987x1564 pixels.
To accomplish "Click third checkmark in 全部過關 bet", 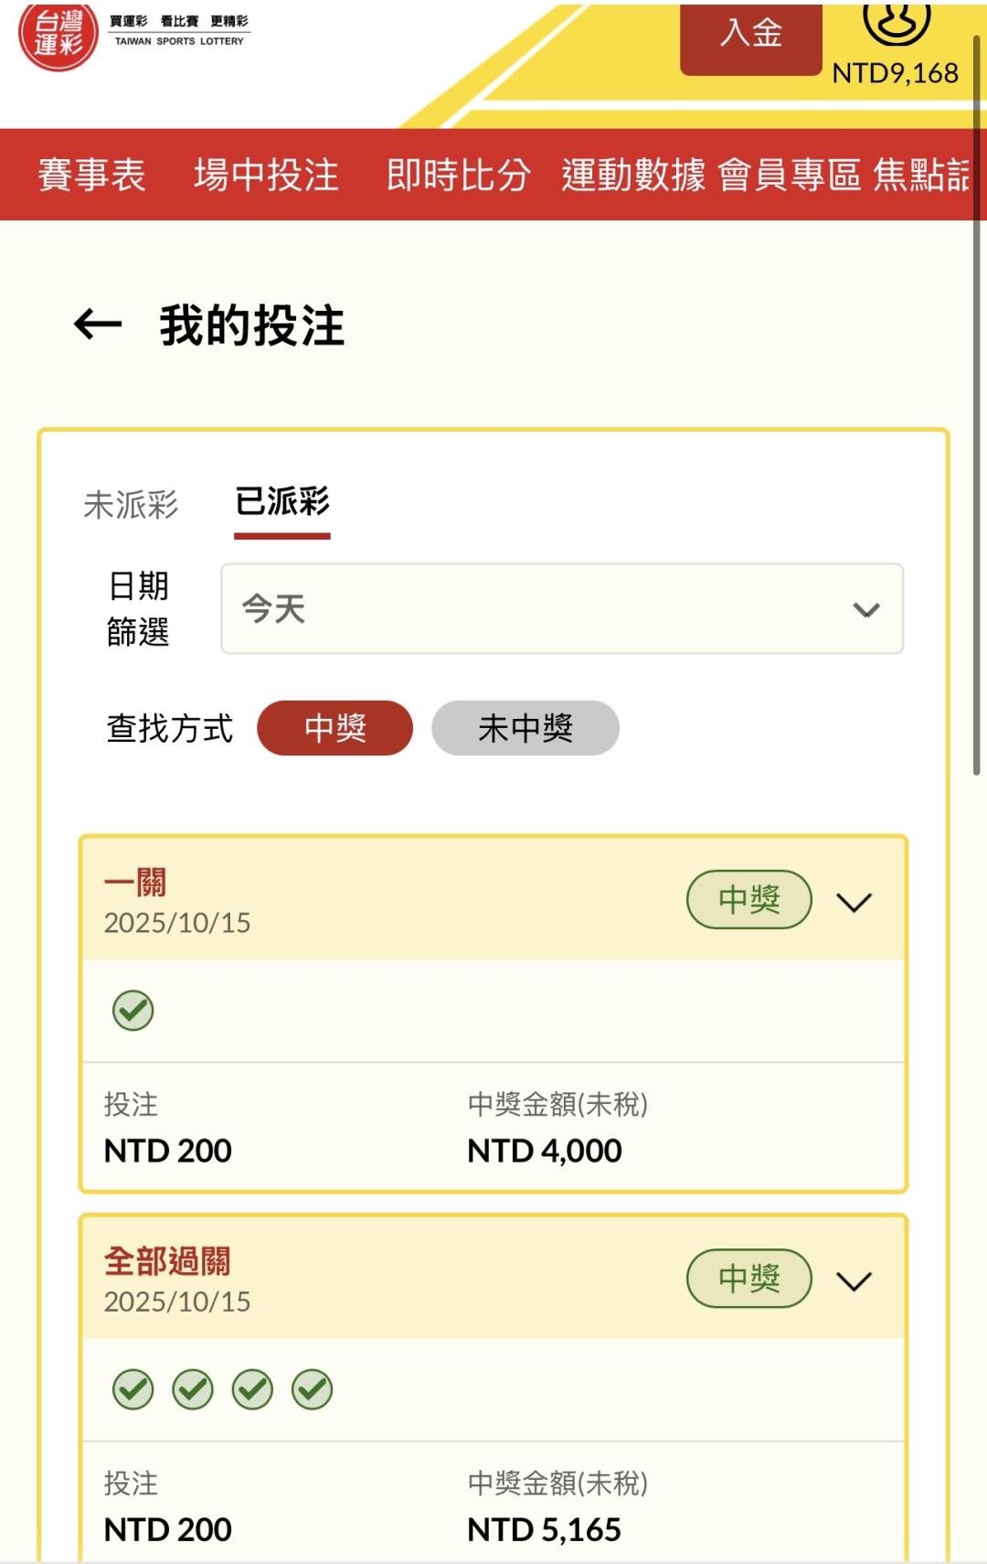I will (253, 1389).
